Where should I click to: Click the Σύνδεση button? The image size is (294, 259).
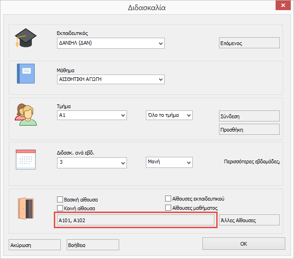[249, 116]
